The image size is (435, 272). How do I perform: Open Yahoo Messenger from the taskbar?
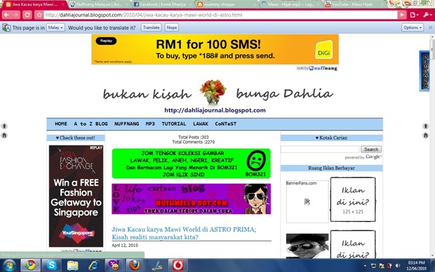[x=114, y=265]
